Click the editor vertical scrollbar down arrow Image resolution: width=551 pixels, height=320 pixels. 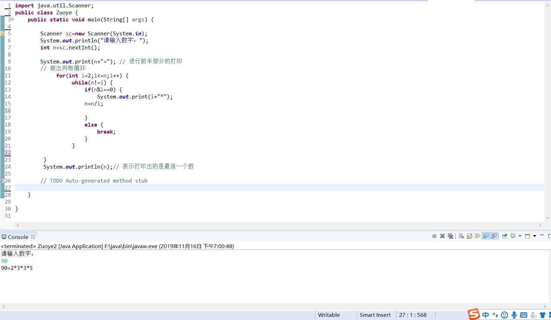(x=547, y=218)
